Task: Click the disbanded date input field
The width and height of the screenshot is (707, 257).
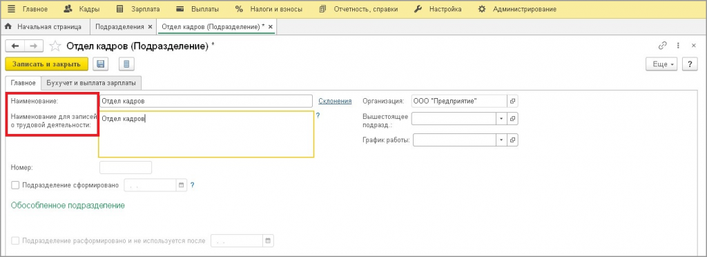Action: point(237,241)
